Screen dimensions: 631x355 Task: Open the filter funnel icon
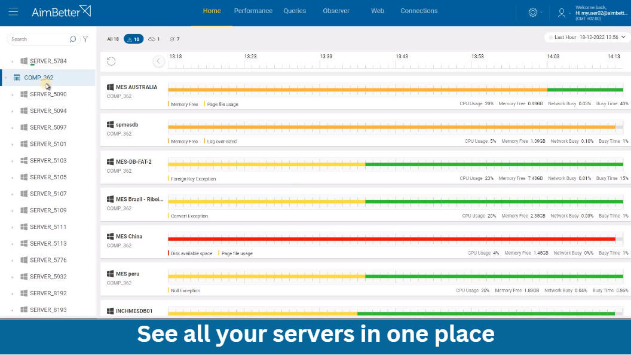(85, 39)
